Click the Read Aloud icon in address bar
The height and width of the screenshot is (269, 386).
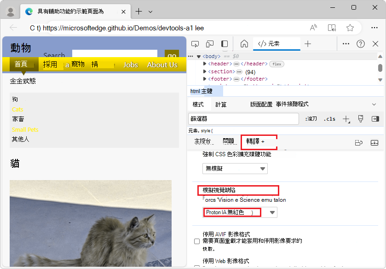(313, 28)
